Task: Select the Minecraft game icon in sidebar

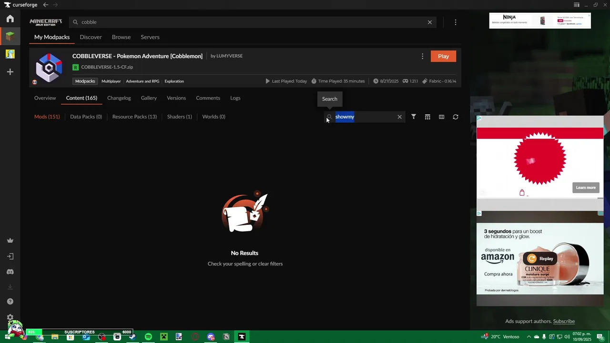Action: coord(10,36)
